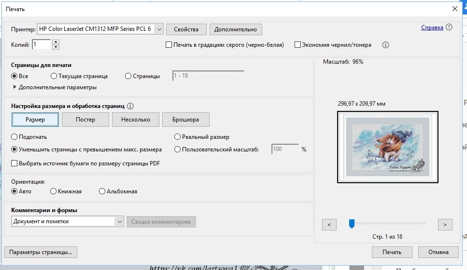This screenshot has height=270, width=467.
Task: Close the Печать dialog window
Action: (x=454, y=9)
